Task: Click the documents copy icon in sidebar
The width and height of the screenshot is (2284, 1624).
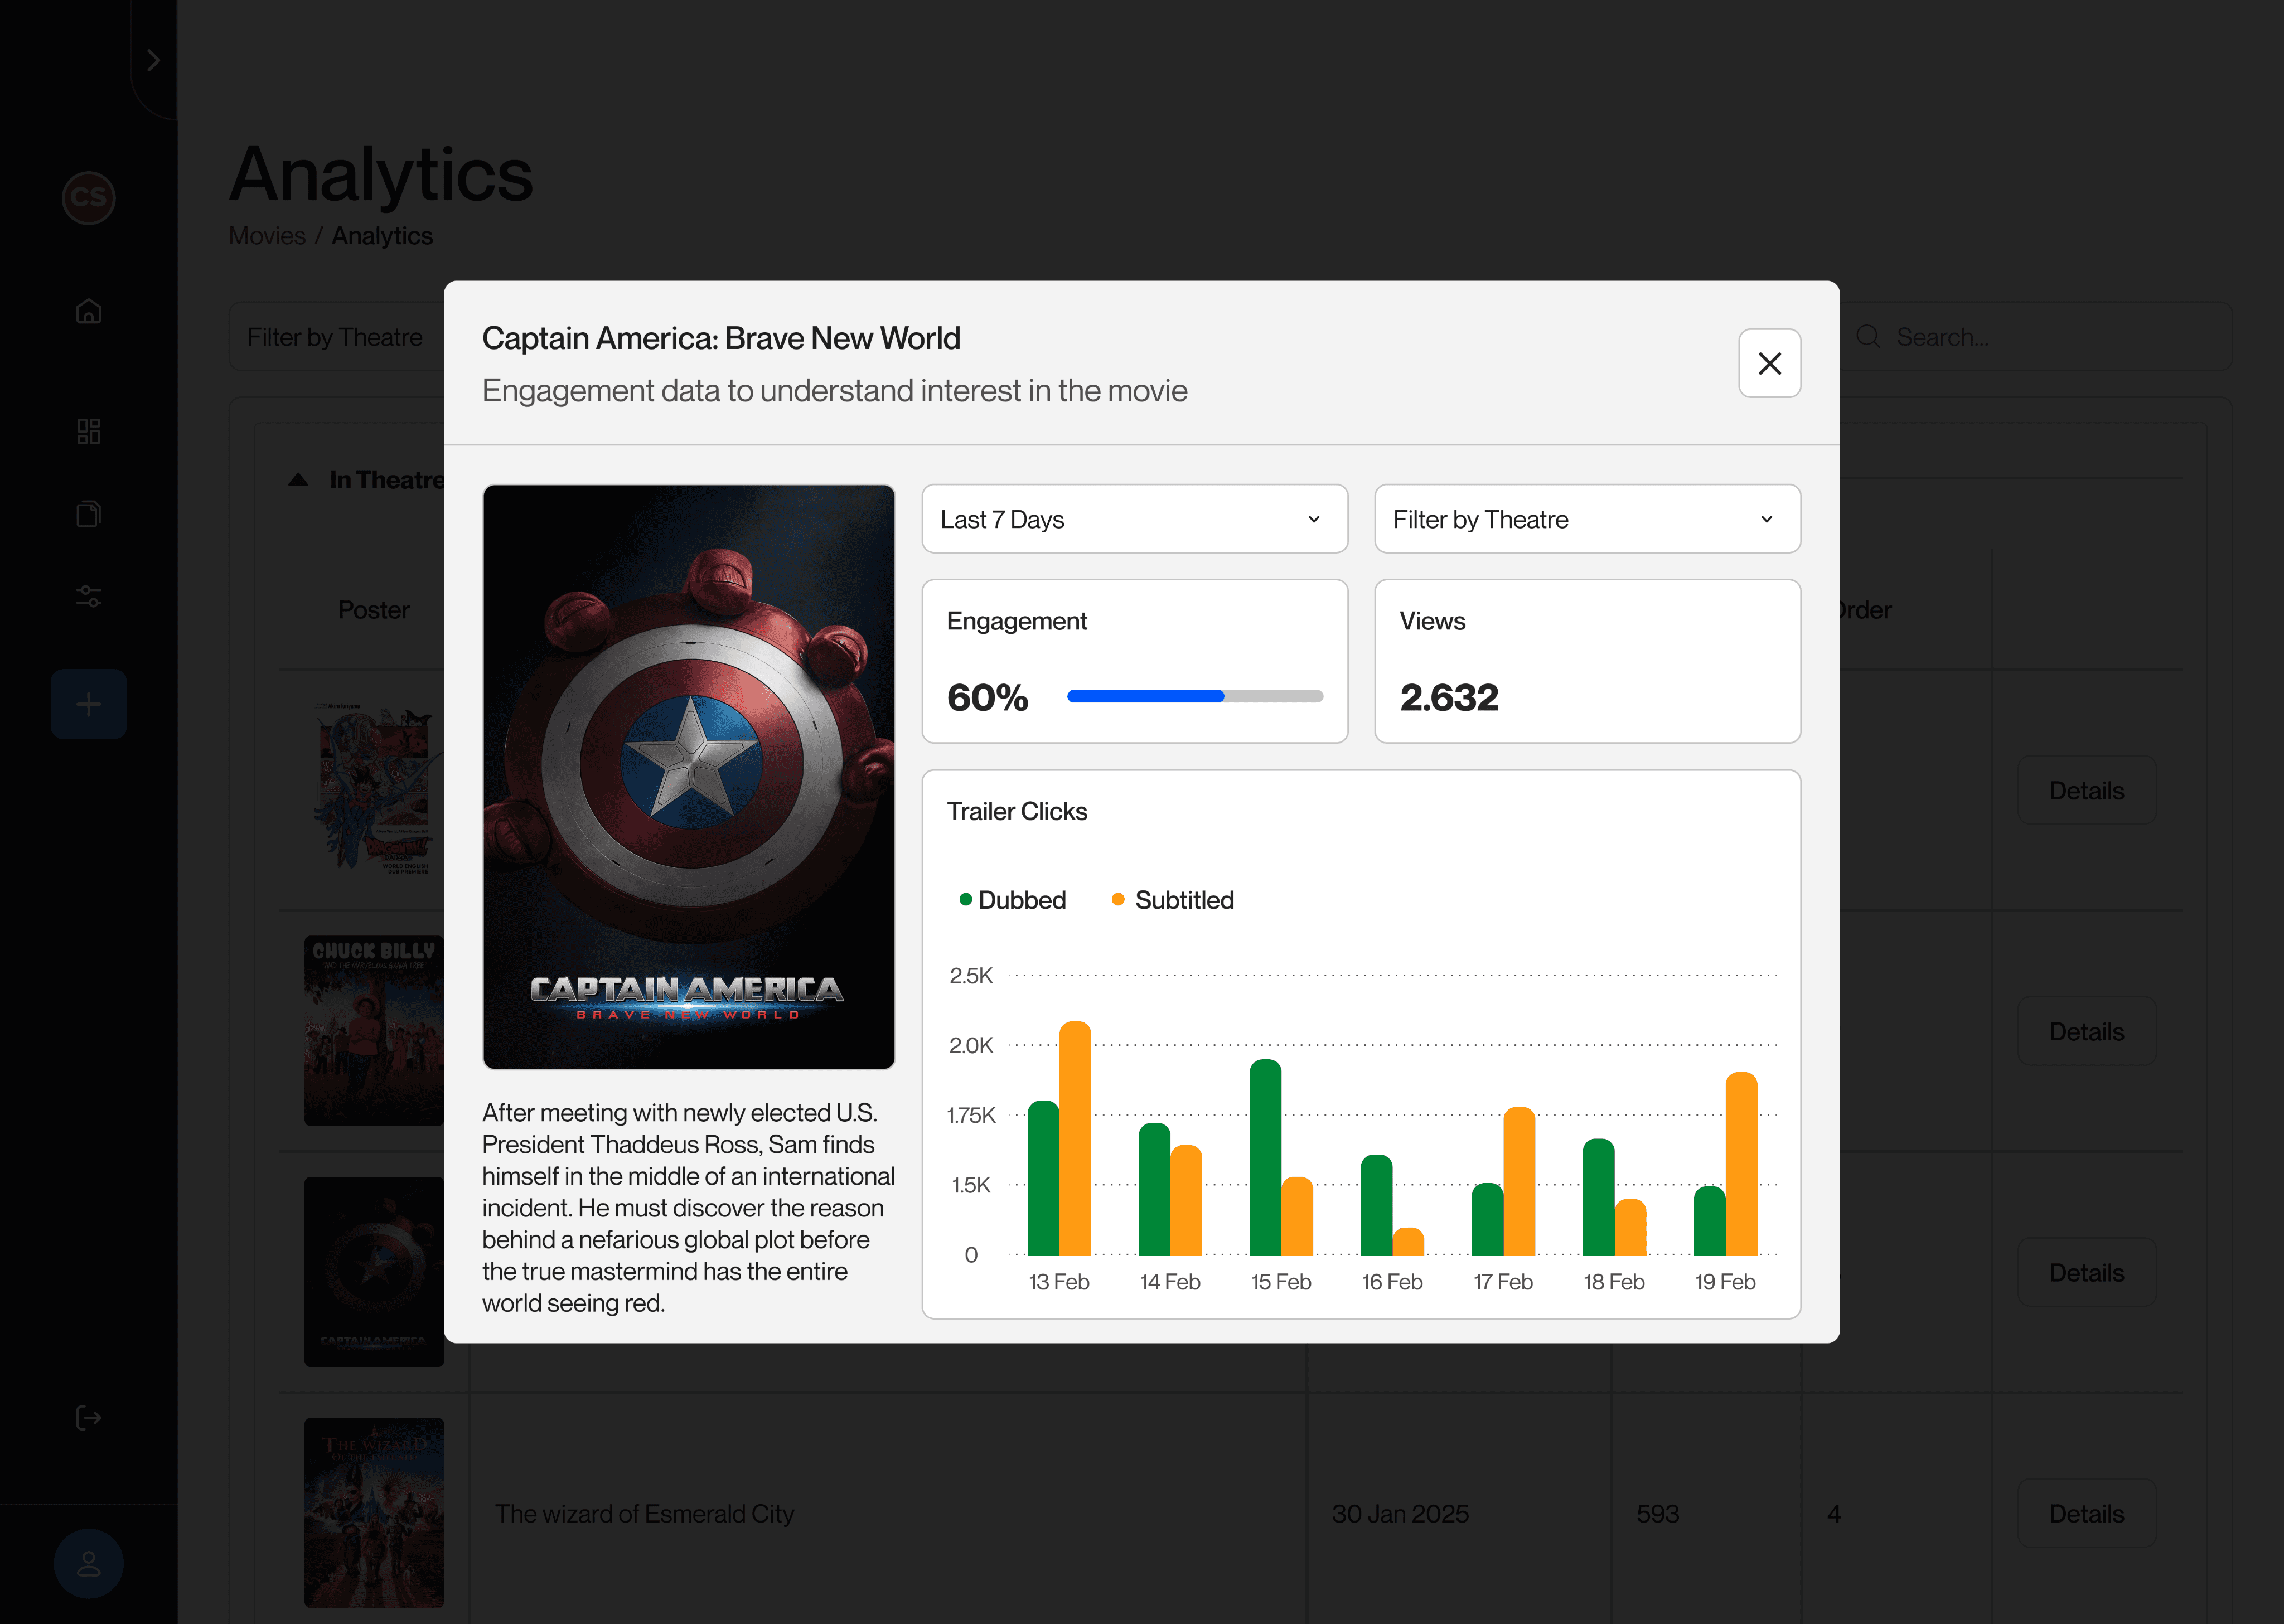Action: (x=89, y=514)
